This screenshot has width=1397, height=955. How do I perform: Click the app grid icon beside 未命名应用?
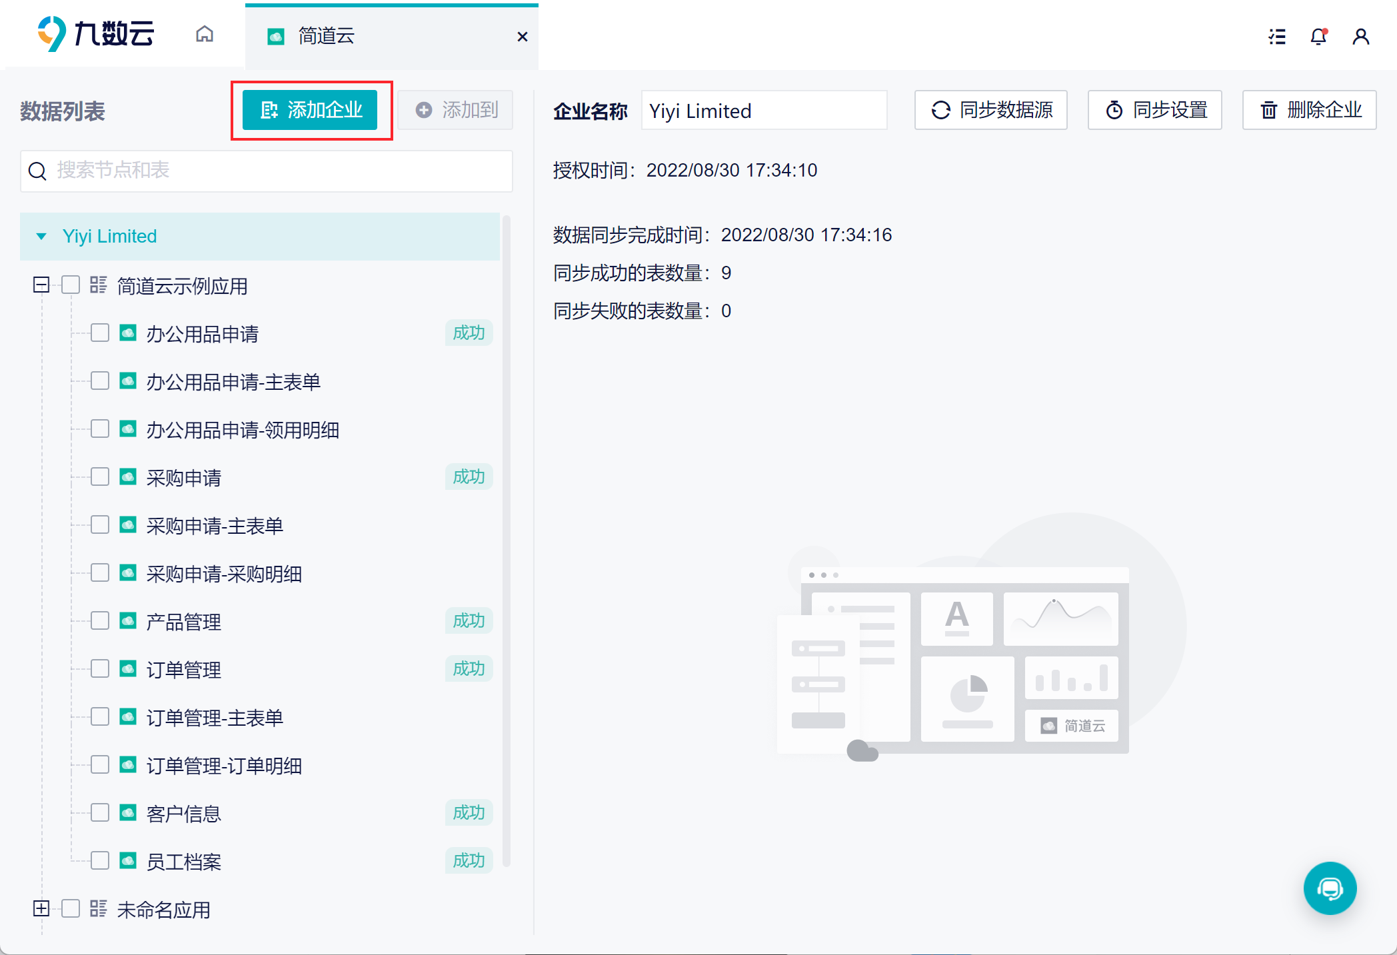coord(99,908)
